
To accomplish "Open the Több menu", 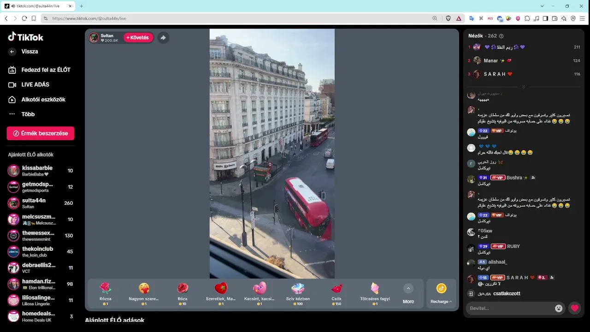I will pyautogui.click(x=22, y=114).
